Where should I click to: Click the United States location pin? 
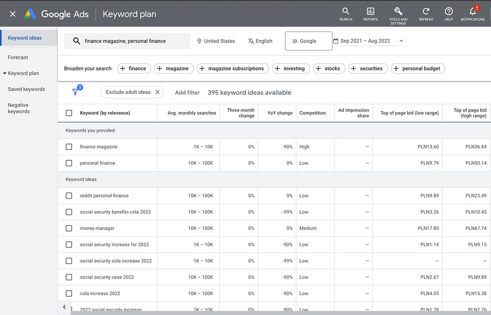click(x=199, y=41)
